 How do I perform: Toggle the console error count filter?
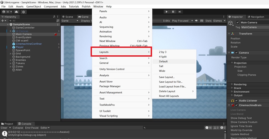223,128
